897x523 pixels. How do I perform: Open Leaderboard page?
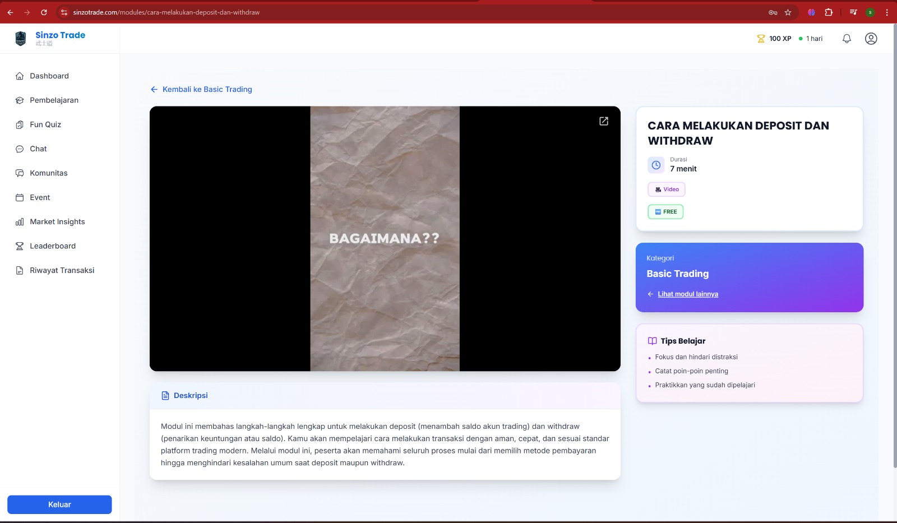pyautogui.click(x=53, y=246)
